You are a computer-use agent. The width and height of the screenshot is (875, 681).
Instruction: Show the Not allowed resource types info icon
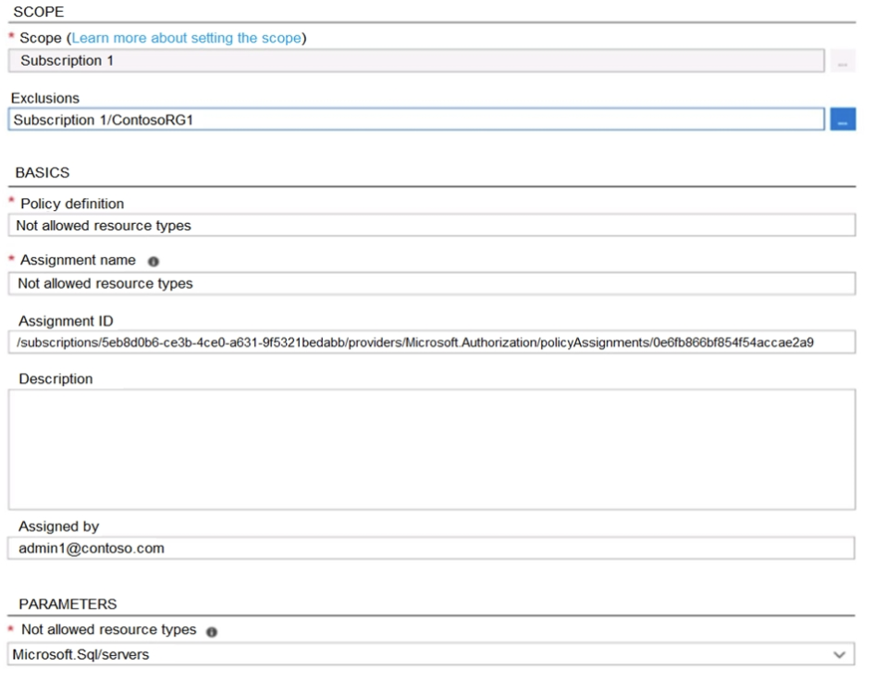pyautogui.click(x=212, y=632)
